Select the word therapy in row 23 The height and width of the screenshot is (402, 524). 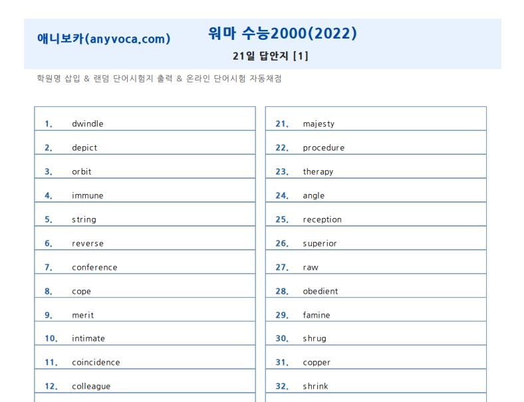tap(318, 172)
